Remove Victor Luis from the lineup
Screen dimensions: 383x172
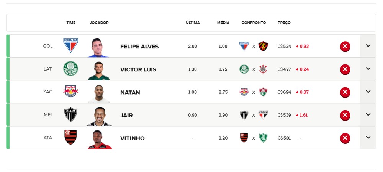click(345, 69)
